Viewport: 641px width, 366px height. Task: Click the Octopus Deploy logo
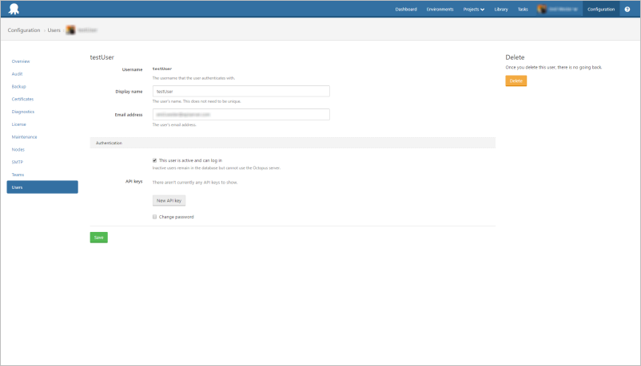14,10
